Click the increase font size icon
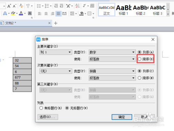 point(9,6)
